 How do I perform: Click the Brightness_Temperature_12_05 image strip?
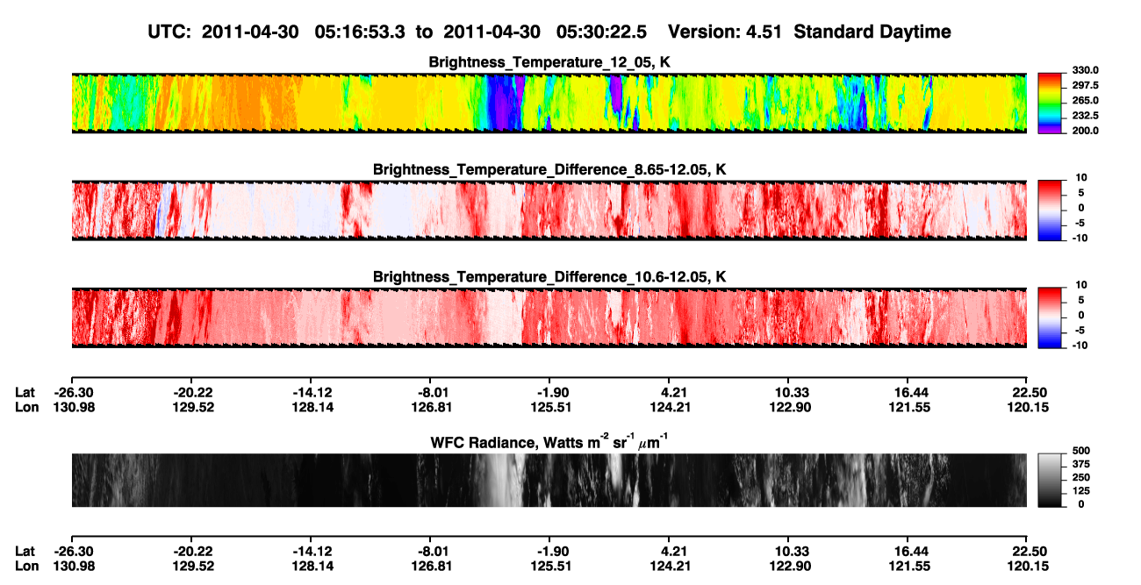pos(549,103)
